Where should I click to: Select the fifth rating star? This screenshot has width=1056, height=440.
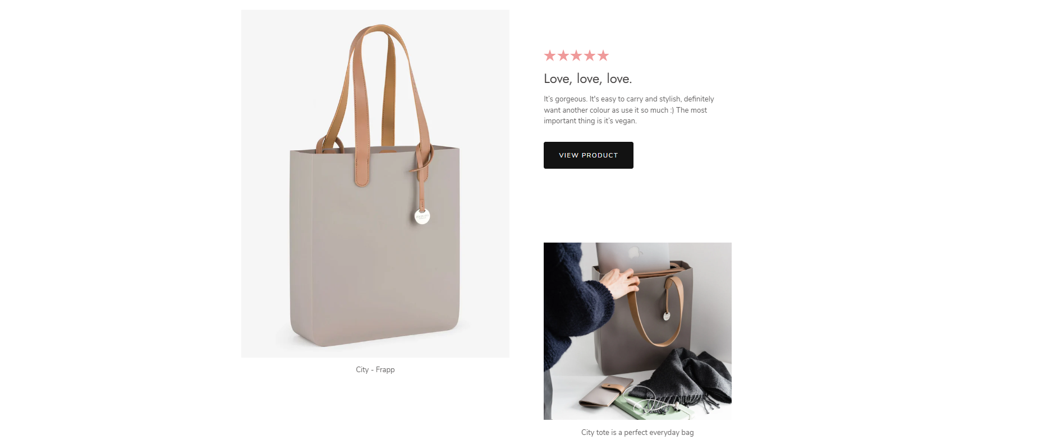point(603,55)
